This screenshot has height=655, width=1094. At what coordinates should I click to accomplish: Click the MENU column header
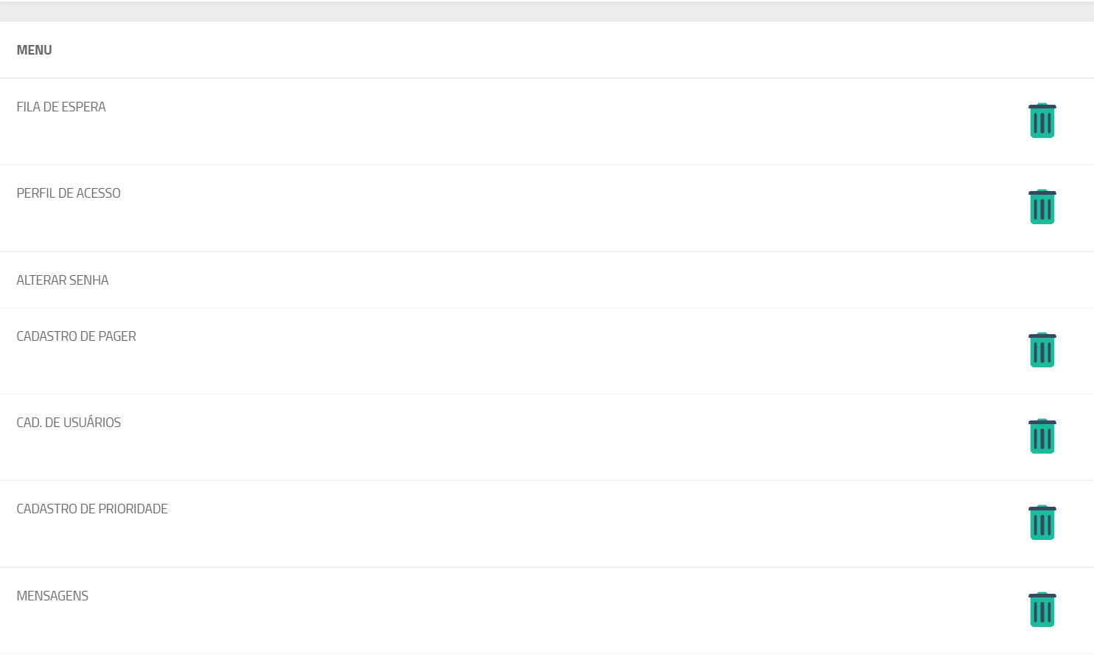point(35,50)
